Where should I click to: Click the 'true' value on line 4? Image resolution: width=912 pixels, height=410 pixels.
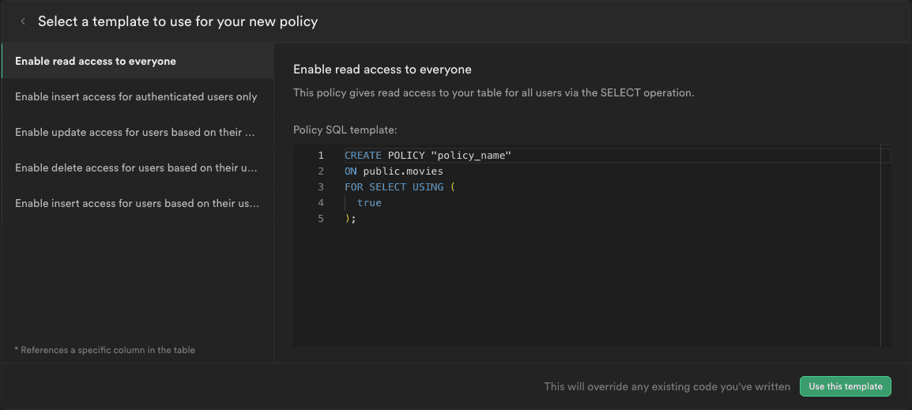(x=369, y=203)
